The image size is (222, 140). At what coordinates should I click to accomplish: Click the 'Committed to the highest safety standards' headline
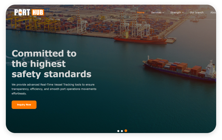coord(51,64)
